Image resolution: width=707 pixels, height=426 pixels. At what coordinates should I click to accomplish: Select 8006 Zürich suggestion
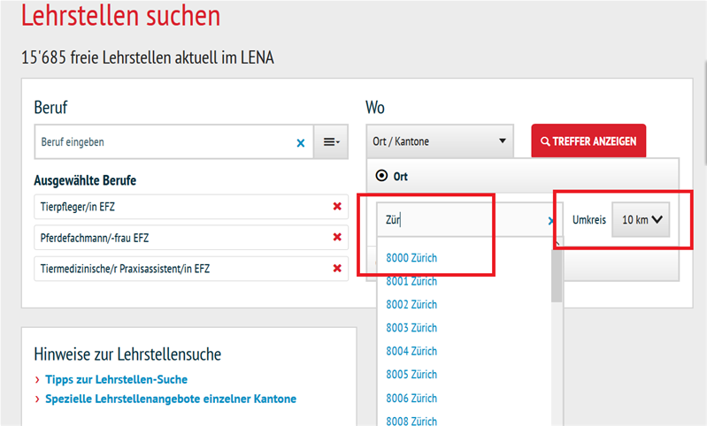(x=411, y=398)
